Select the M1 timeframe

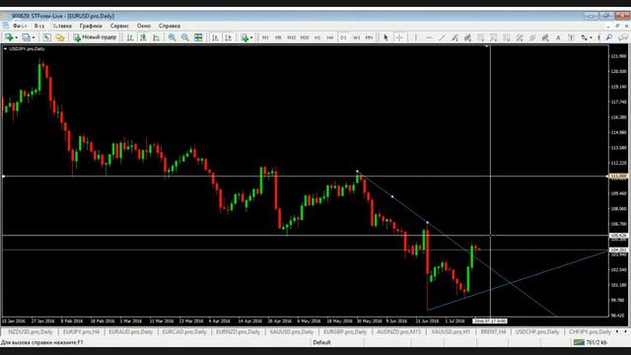[265, 37]
